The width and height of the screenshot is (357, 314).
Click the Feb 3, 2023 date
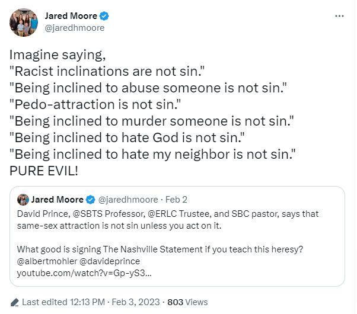tap(136, 302)
